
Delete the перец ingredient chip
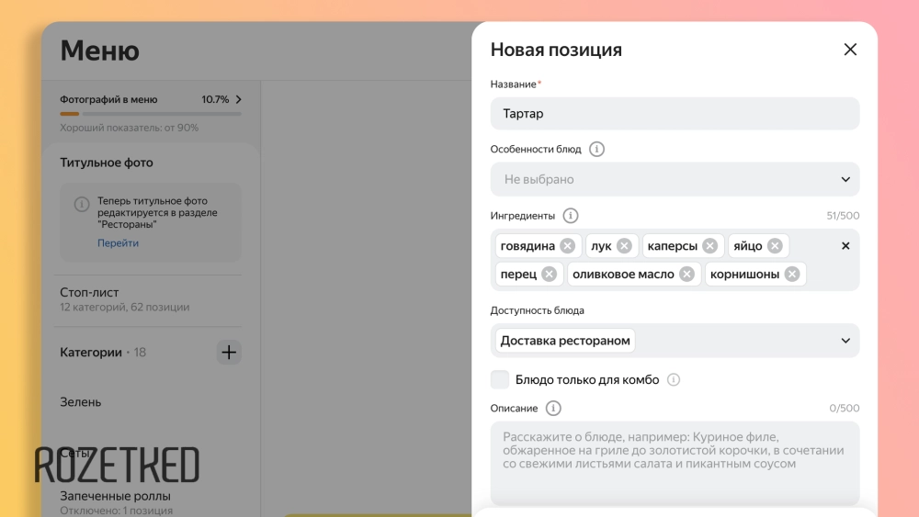pyautogui.click(x=549, y=275)
